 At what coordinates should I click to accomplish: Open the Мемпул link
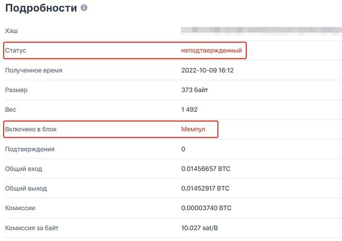[x=193, y=129]
